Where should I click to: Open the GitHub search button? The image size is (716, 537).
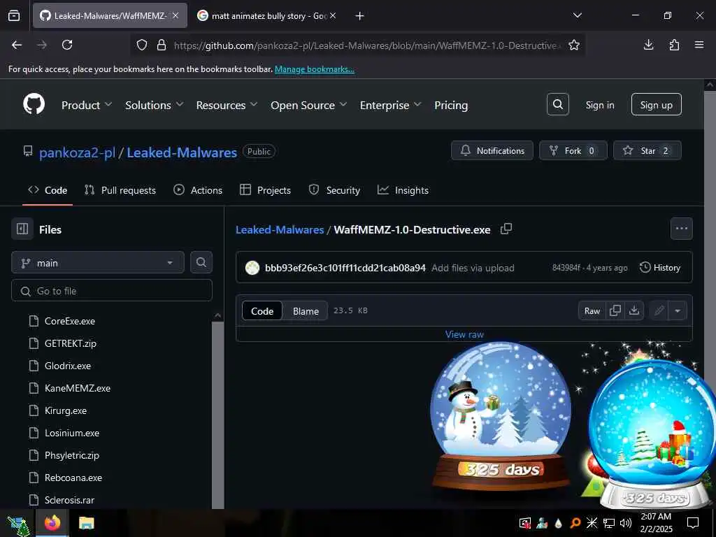coord(557,105)
